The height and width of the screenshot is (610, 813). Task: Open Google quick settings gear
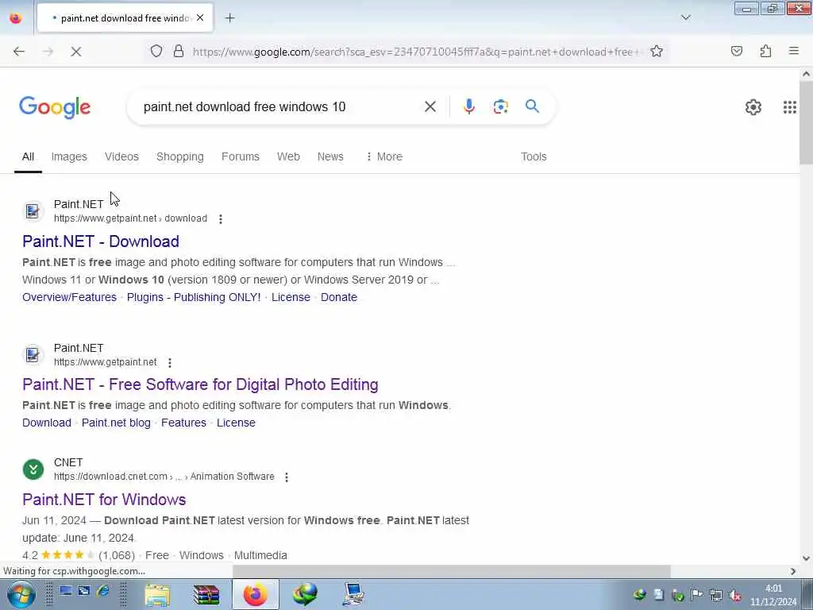(753, 107)
